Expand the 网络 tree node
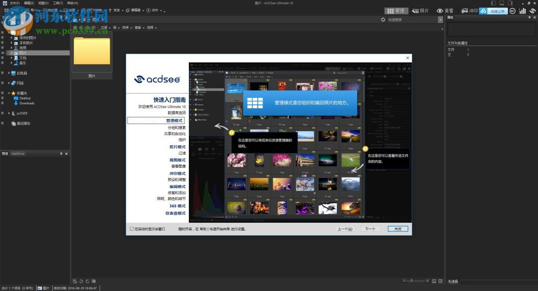Image resolution: width=538 pixels, height=291 pixels. pos(9,83)
